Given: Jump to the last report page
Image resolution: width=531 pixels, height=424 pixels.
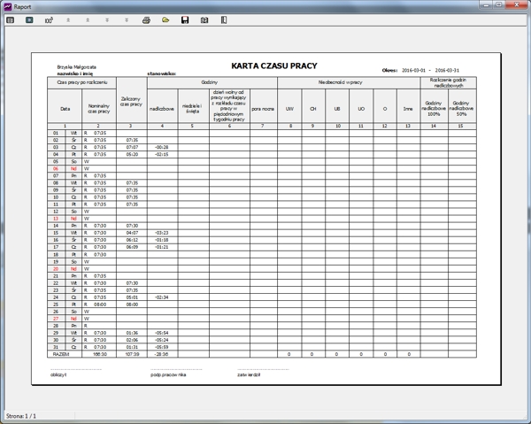Looking at the screenshot, I should (x=127, y=19).
